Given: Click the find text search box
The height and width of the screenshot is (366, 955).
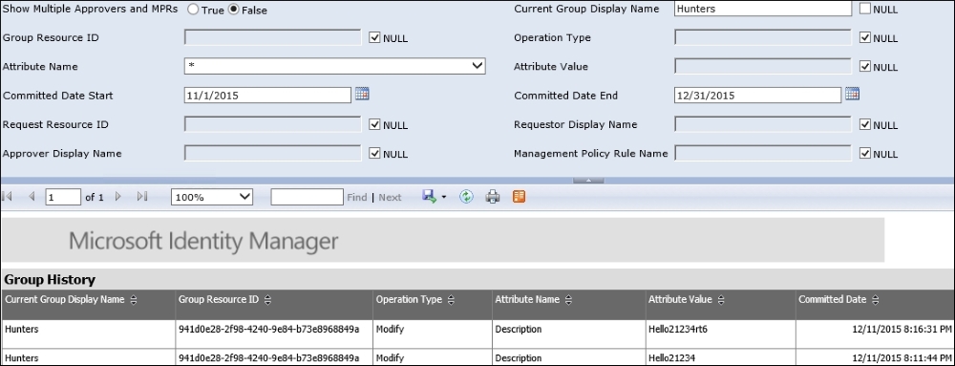Looking at the screenshot, I should (x=307, y=197).
